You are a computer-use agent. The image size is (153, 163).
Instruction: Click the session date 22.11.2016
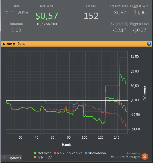16,13
